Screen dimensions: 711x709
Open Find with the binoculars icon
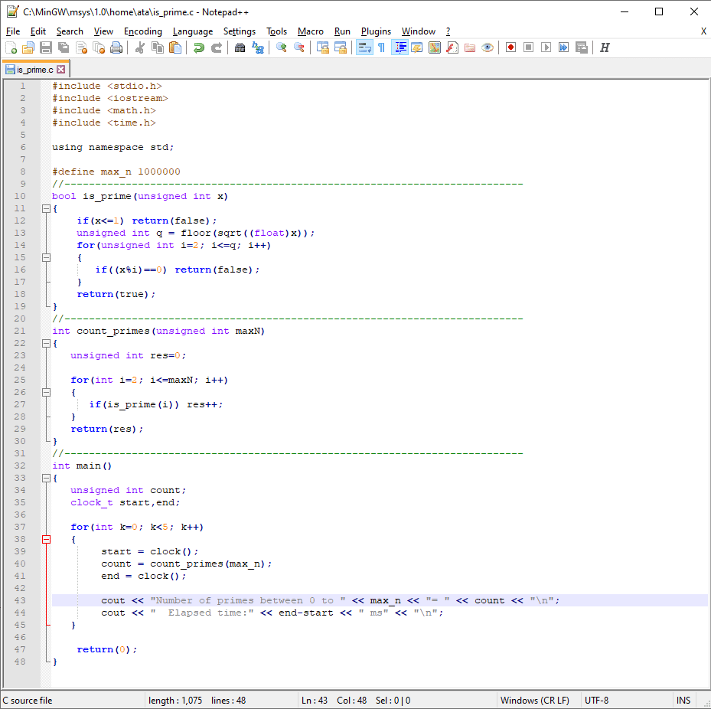240,47
